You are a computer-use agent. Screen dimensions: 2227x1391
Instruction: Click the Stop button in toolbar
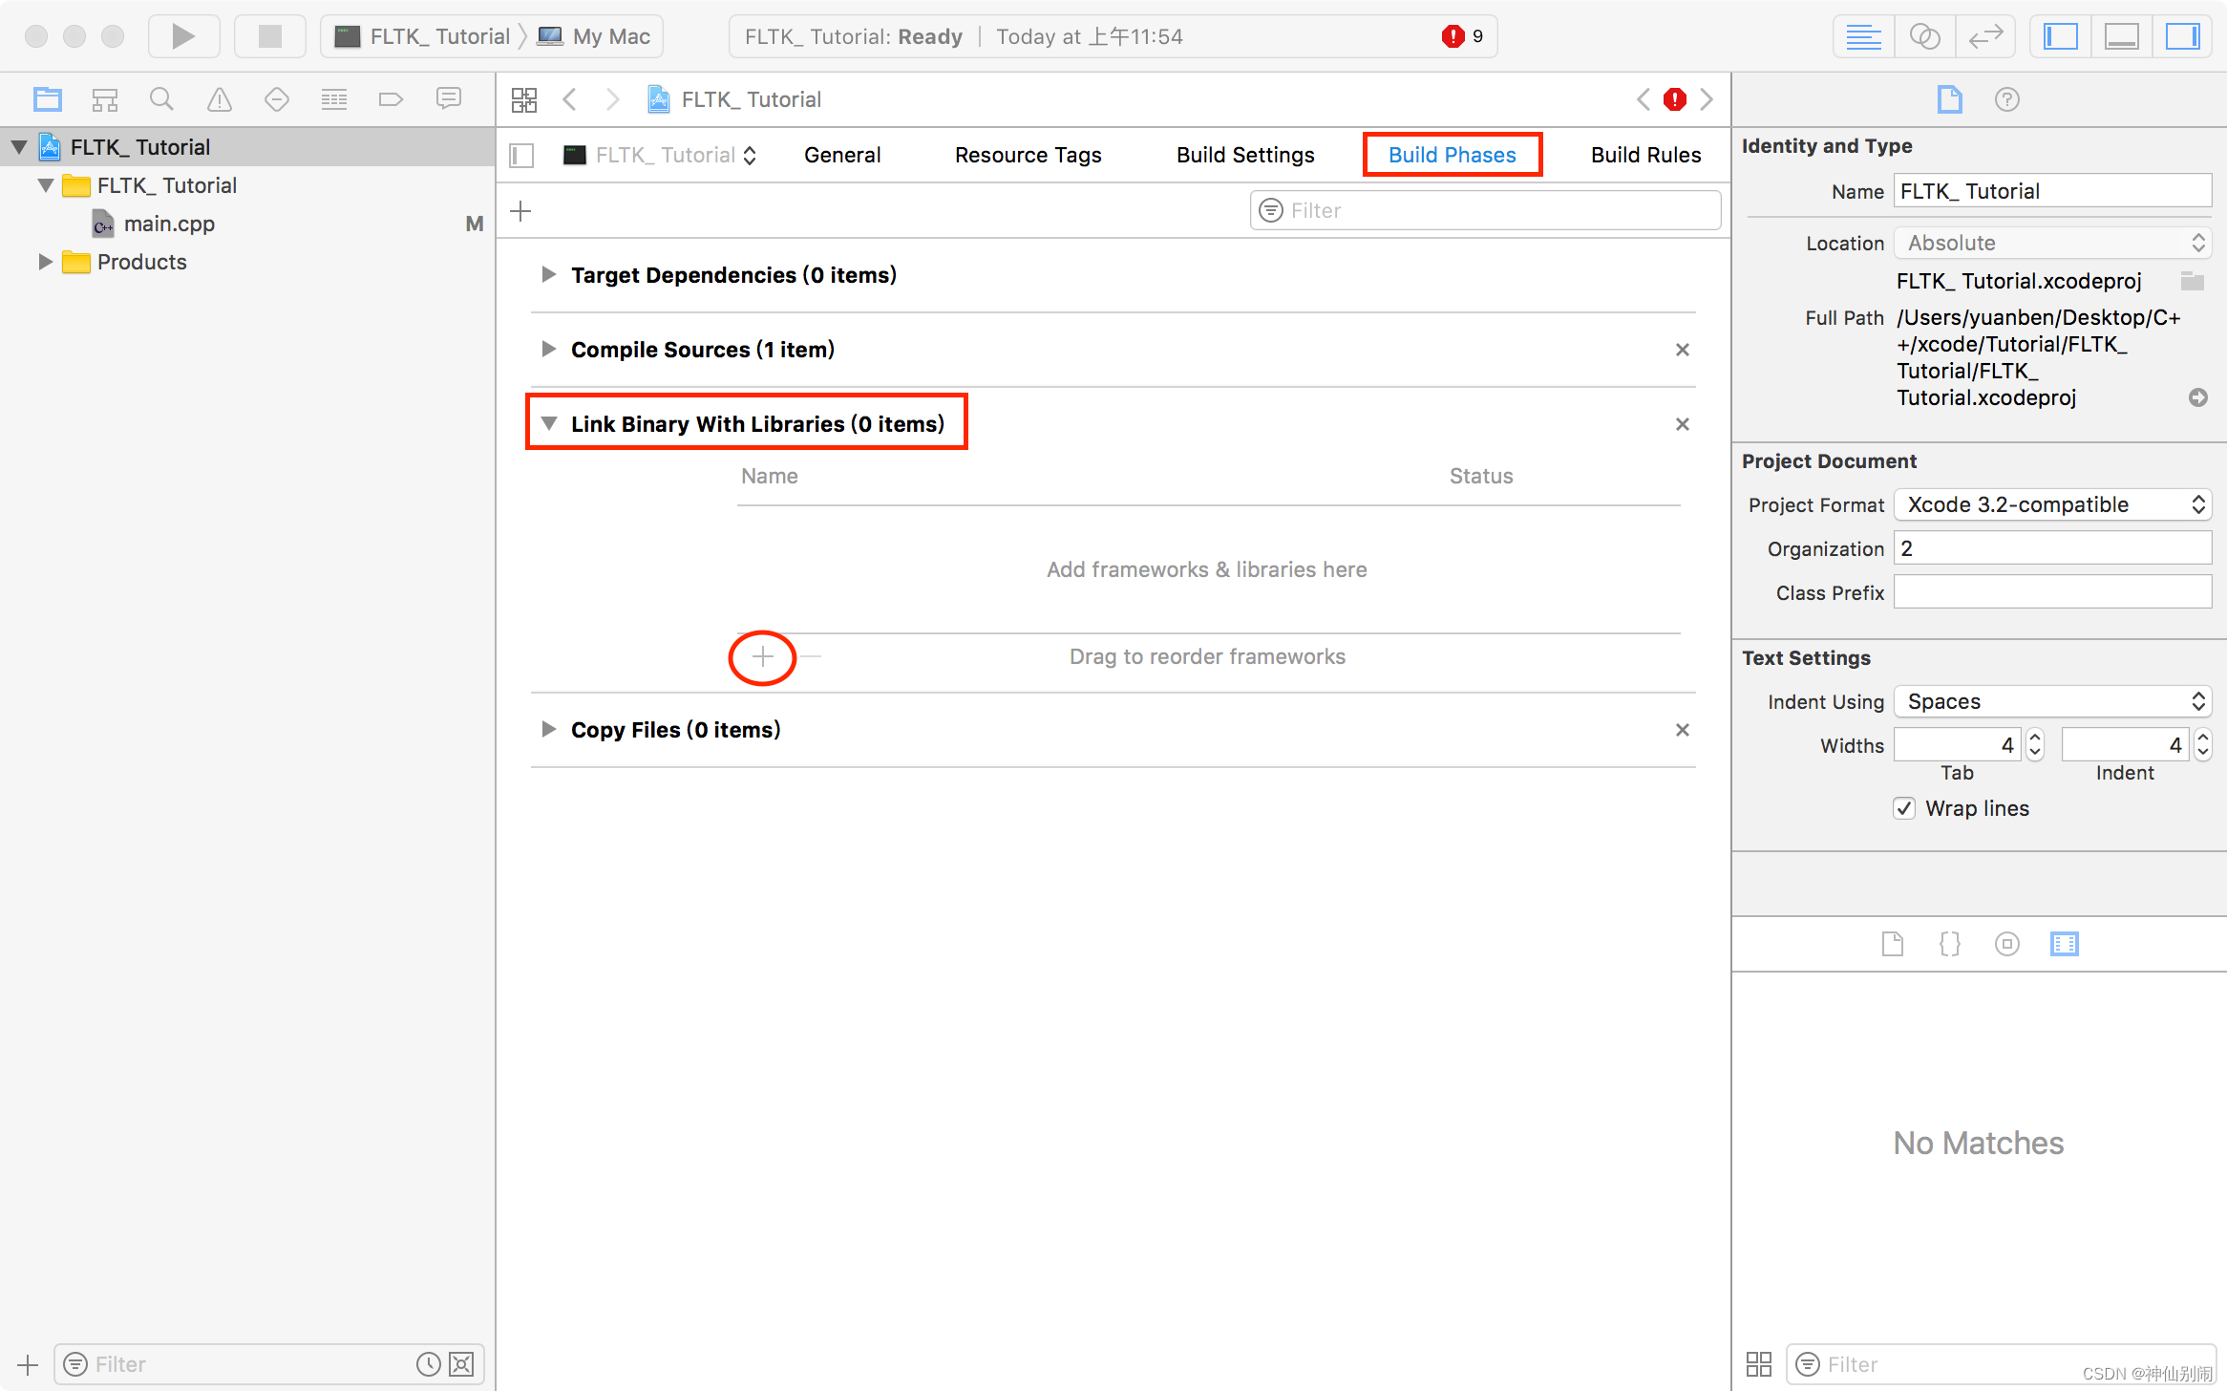270,36
